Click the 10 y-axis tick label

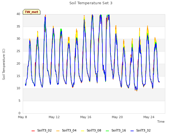coord(18,88)
